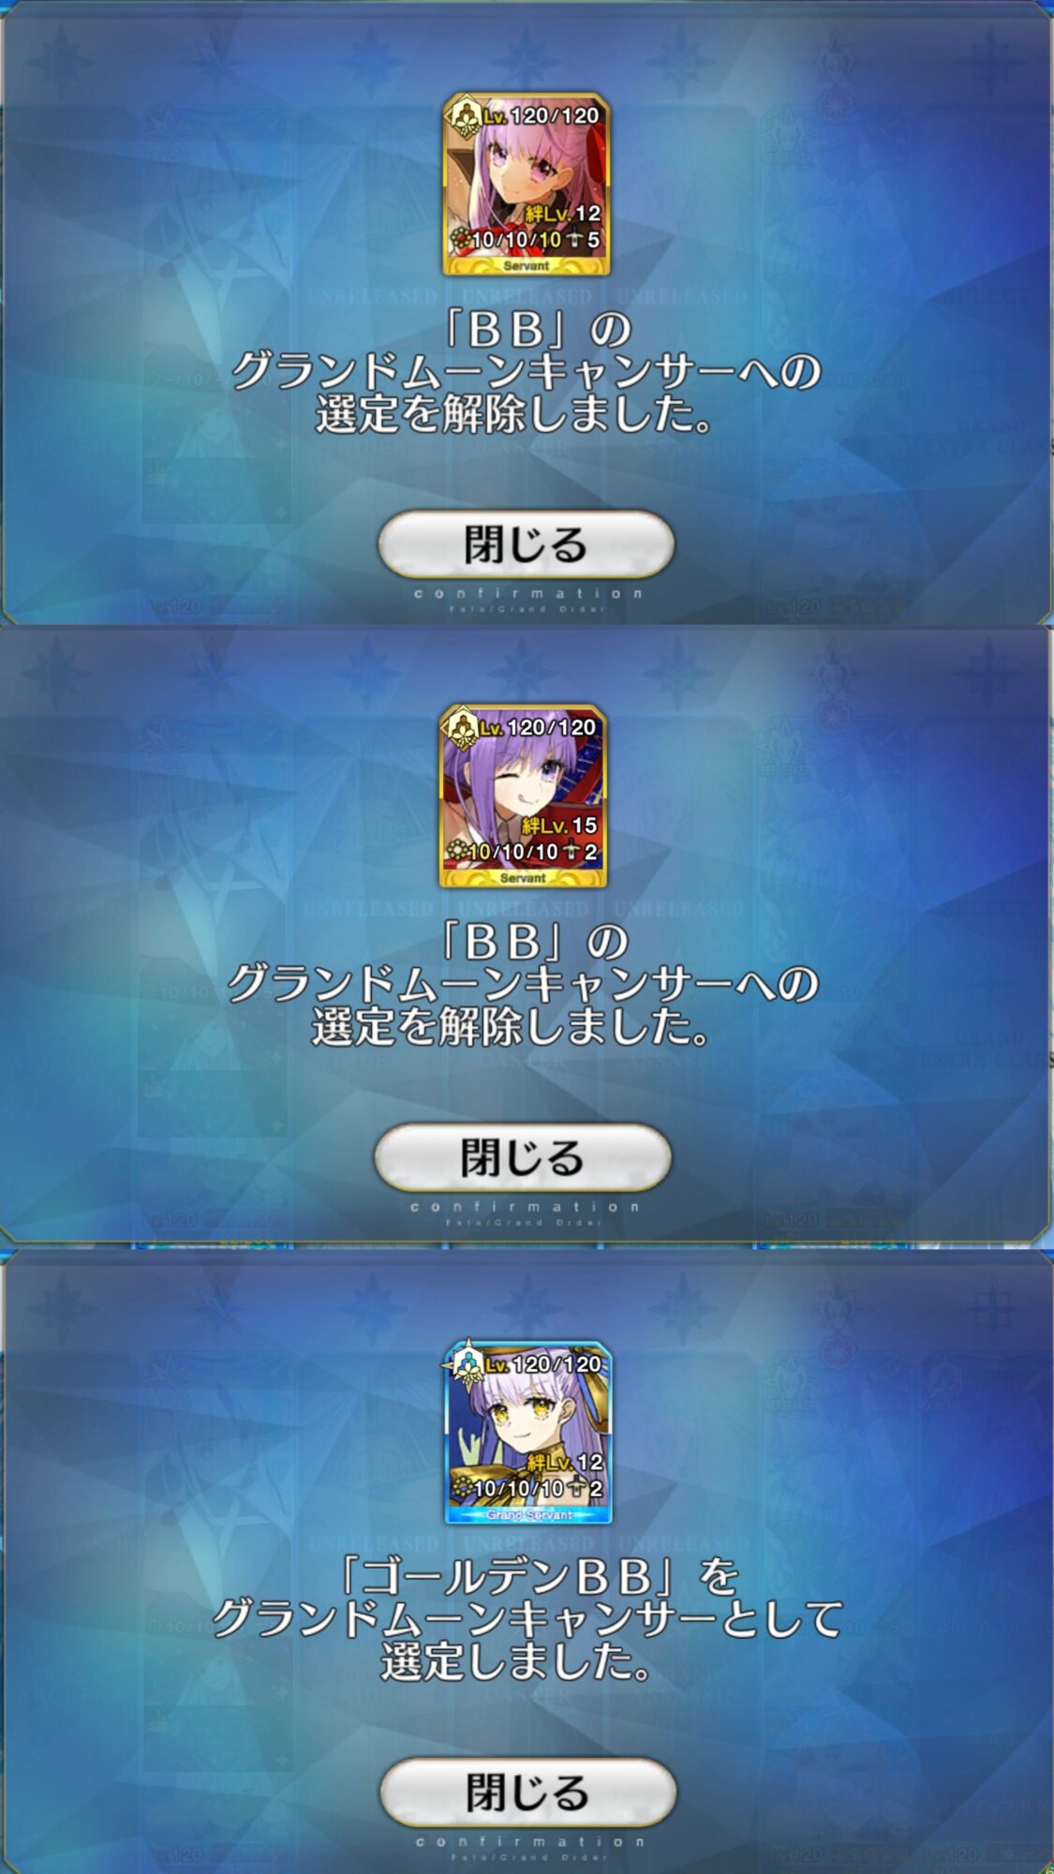The height and width of the screenshot is (1874, 1054).
Task: Click gold 'Servant' banner on first BB card
Action: tap(527, 266)
